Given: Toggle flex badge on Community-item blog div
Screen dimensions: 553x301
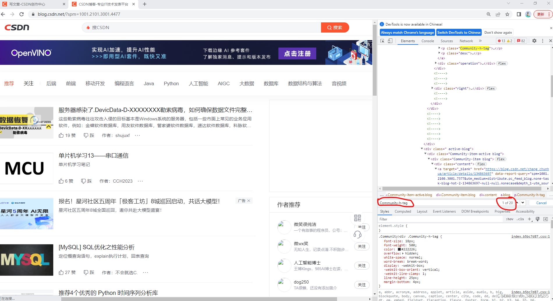Looking at the screenshot, I should (x=501, y=159).
